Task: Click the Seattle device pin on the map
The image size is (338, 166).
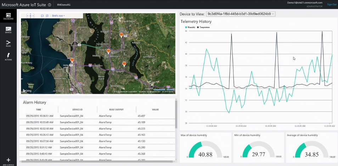Action: pyautogui.click(x=72, y=60)
